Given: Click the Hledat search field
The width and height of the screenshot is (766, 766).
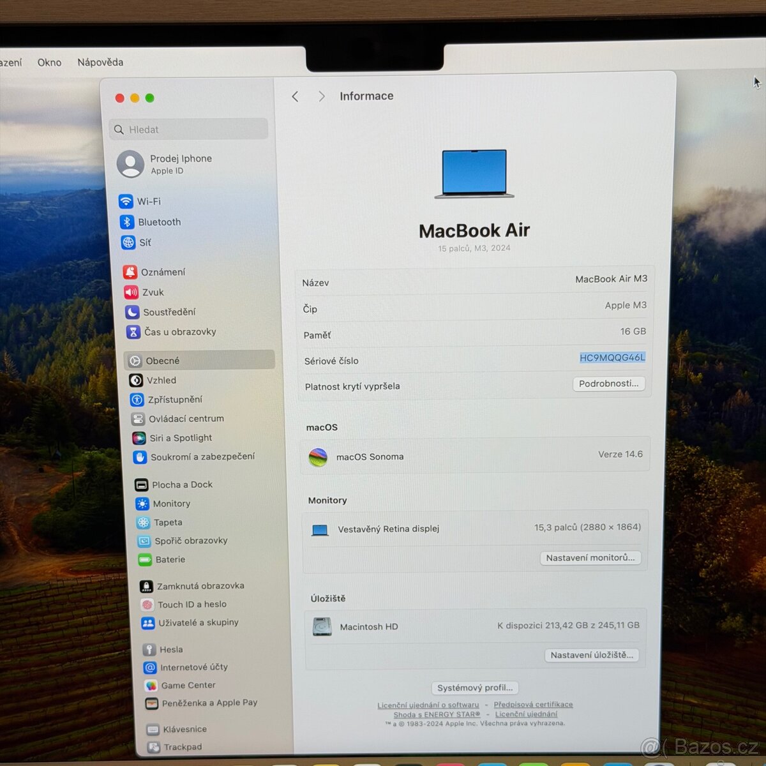Looking at the screenshot, I should point(189,130).
